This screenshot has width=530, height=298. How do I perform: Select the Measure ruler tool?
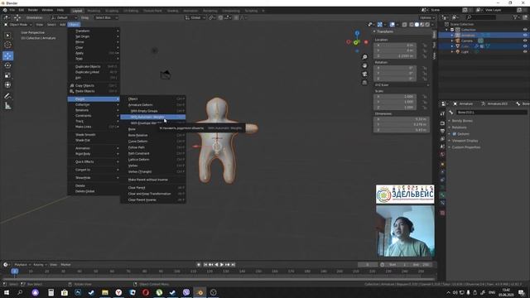click(7, 106)
